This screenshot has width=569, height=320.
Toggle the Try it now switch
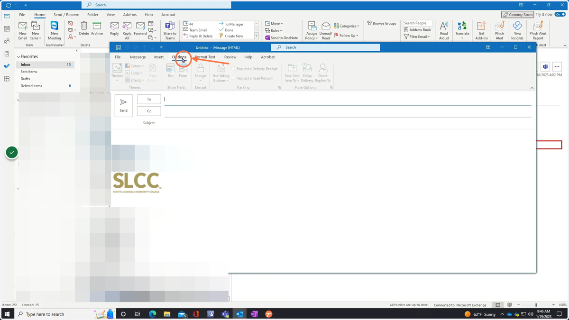pyautogui.click(x=560, y=15)
